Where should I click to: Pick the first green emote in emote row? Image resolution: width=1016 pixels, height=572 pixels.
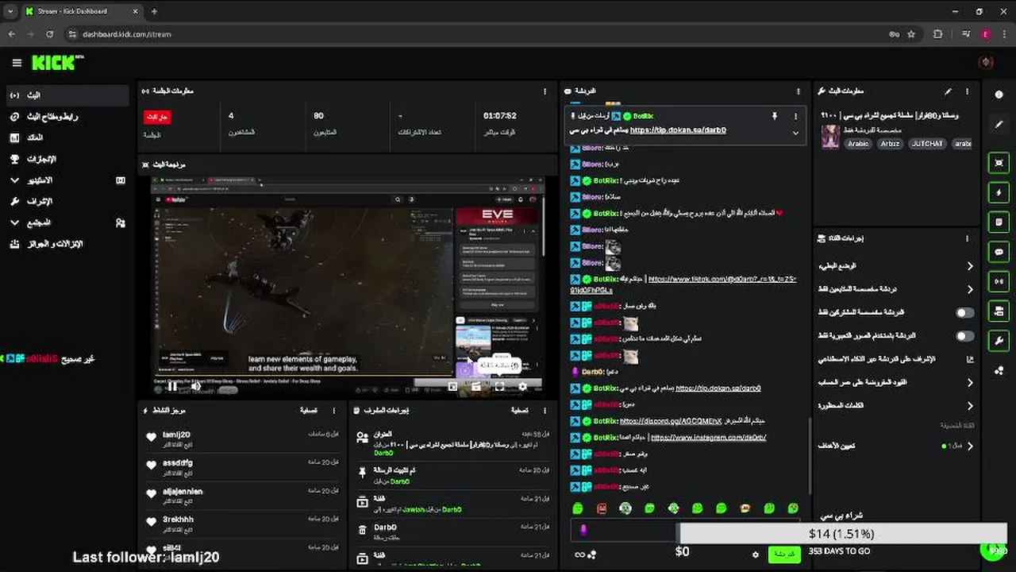[x=578, y=508]
